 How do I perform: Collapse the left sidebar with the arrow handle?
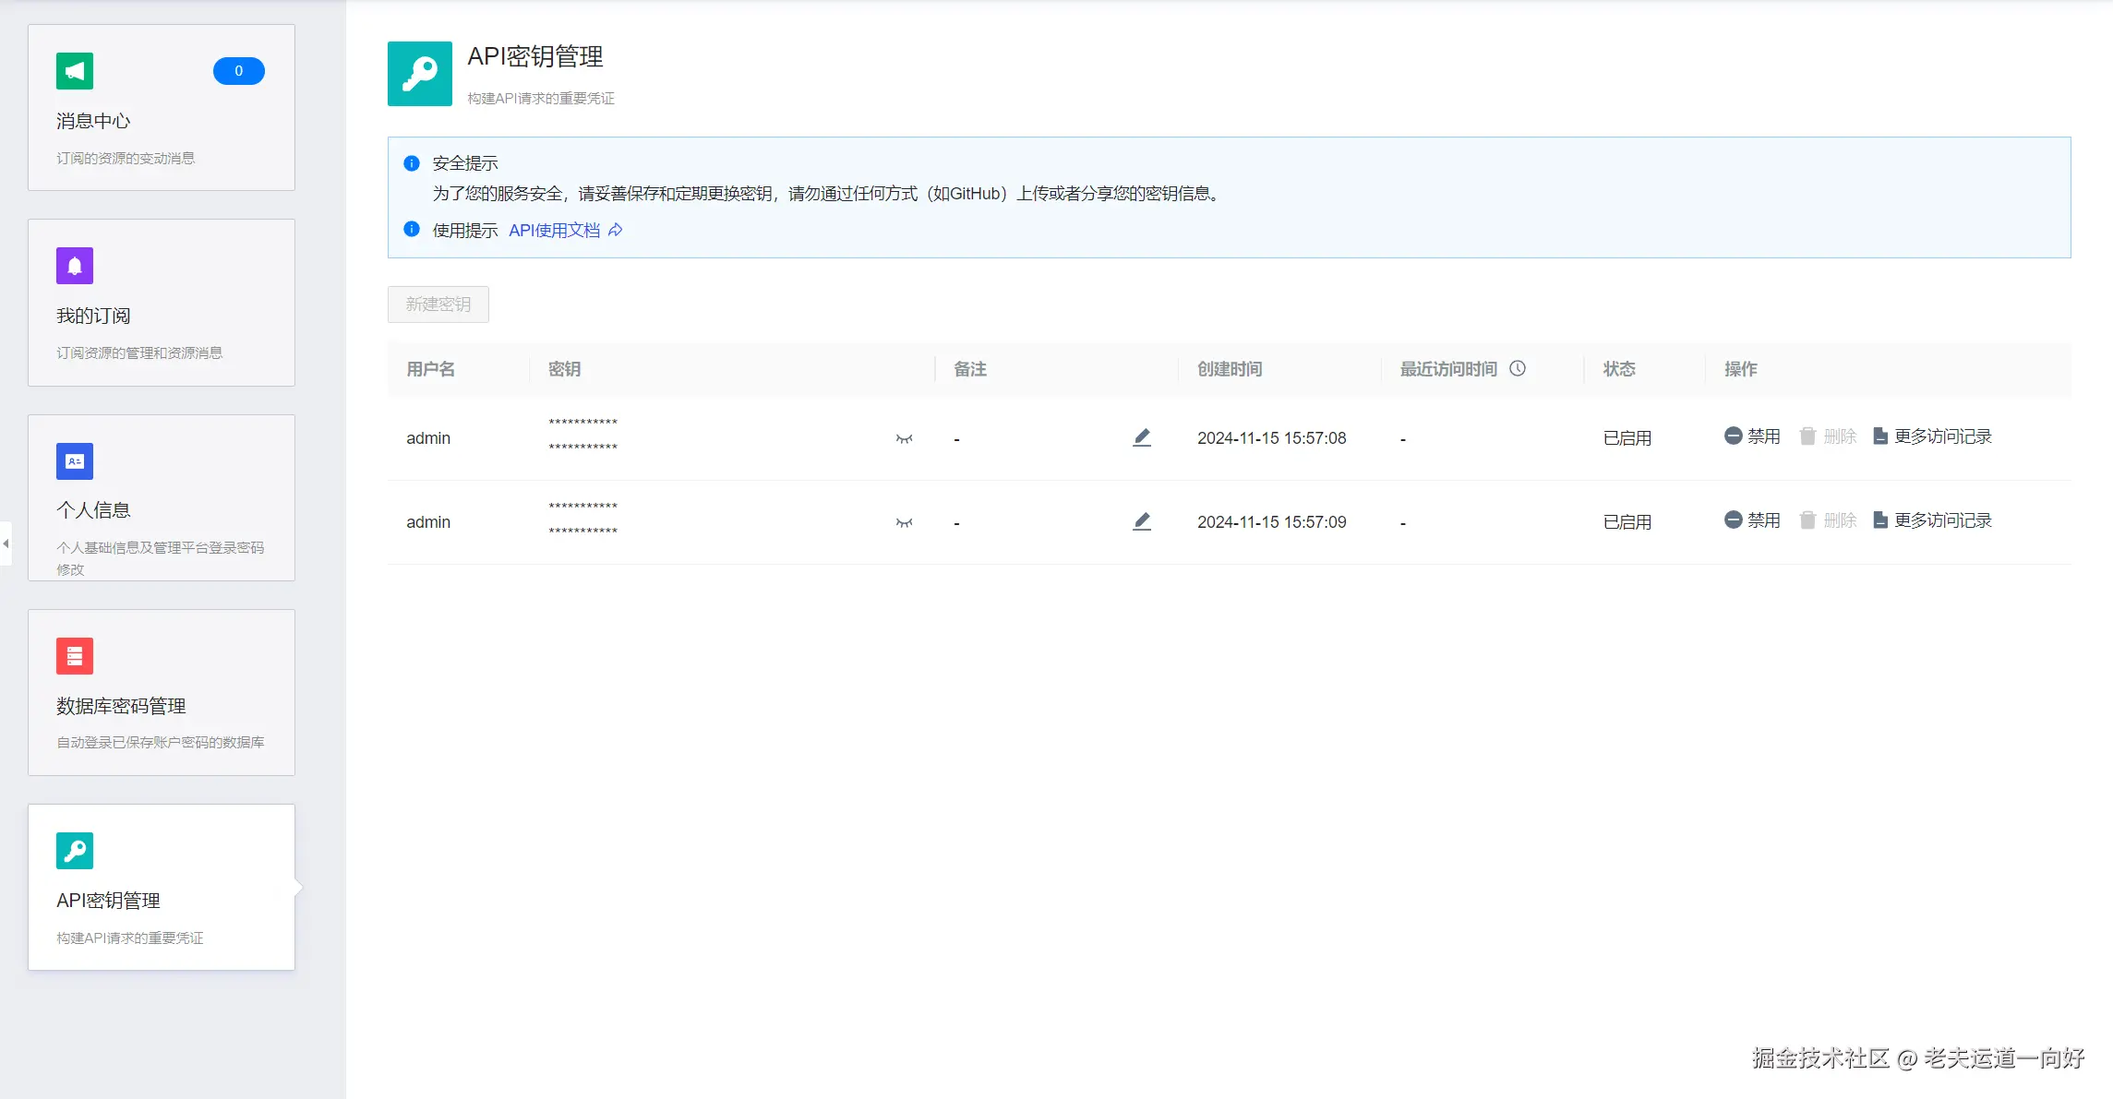click(6, 544)
